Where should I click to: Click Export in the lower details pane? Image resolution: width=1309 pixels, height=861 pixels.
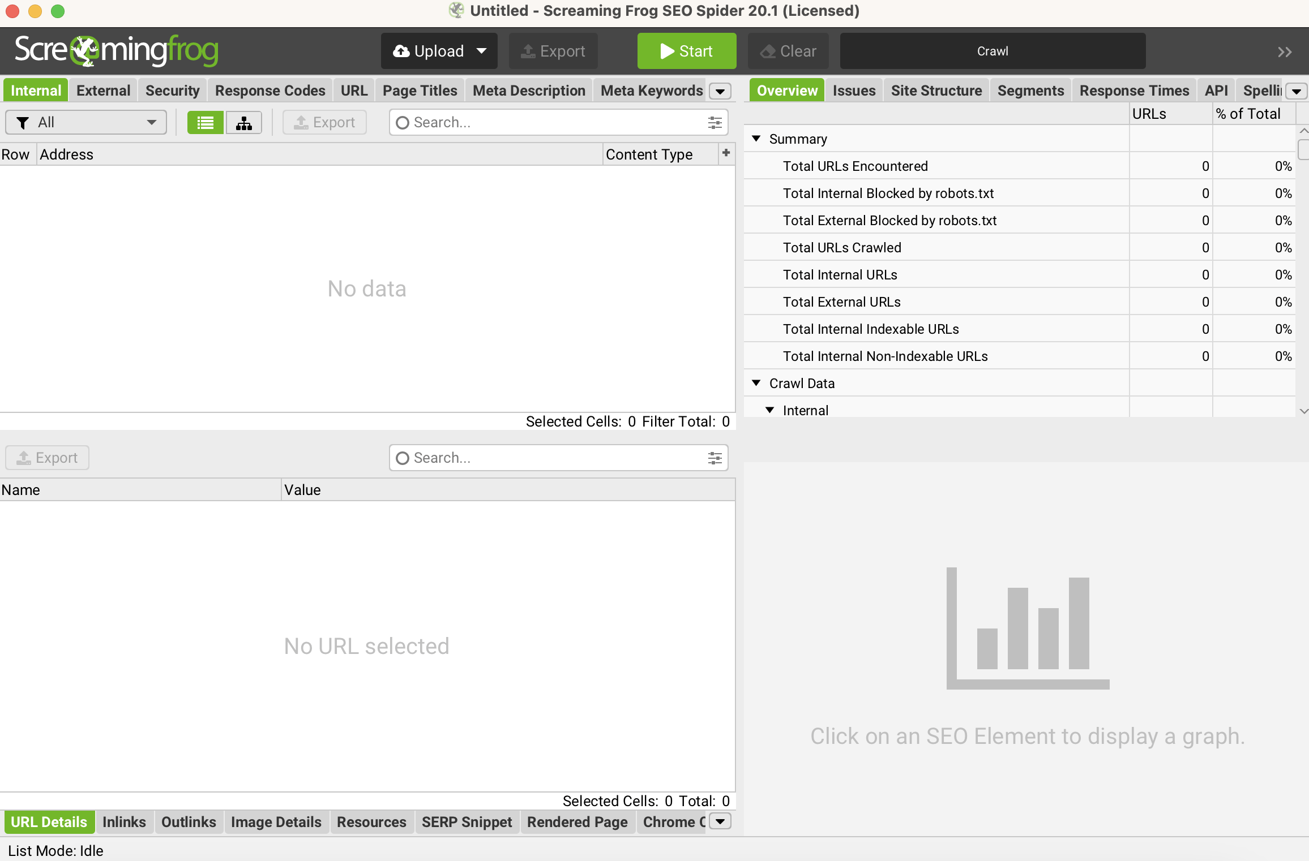point(48,458)
